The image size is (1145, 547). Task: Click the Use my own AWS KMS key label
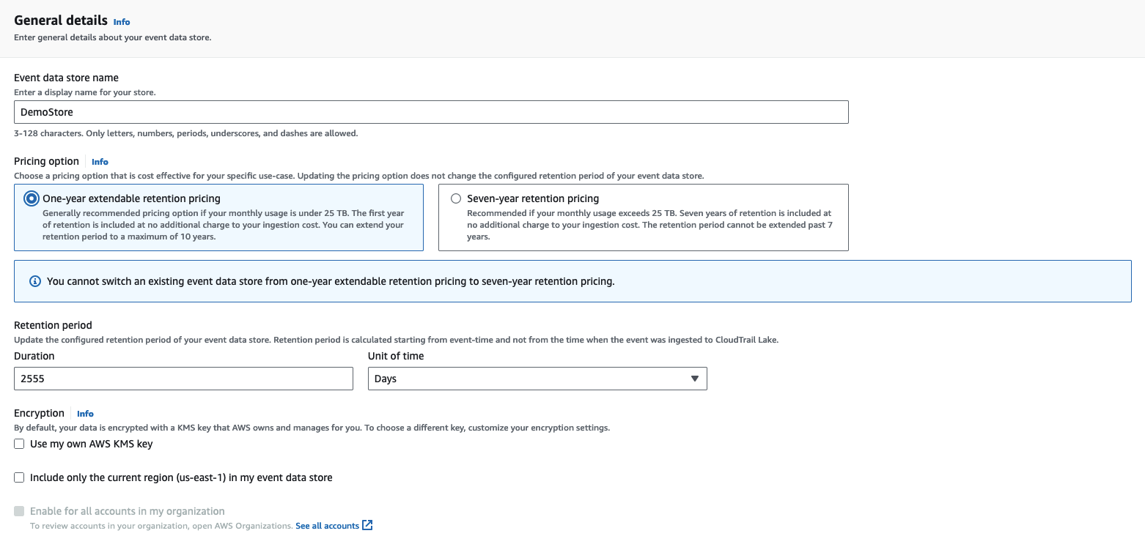click(91, 444)
